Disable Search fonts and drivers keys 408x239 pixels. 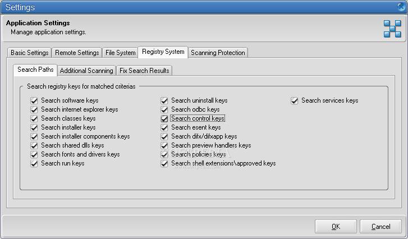coord(35,155)
